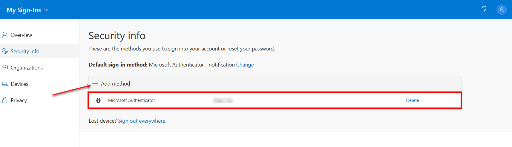Screen dimensions: 512x147
Task: Click the Privacy padlock icon
Action: [5, 100]
